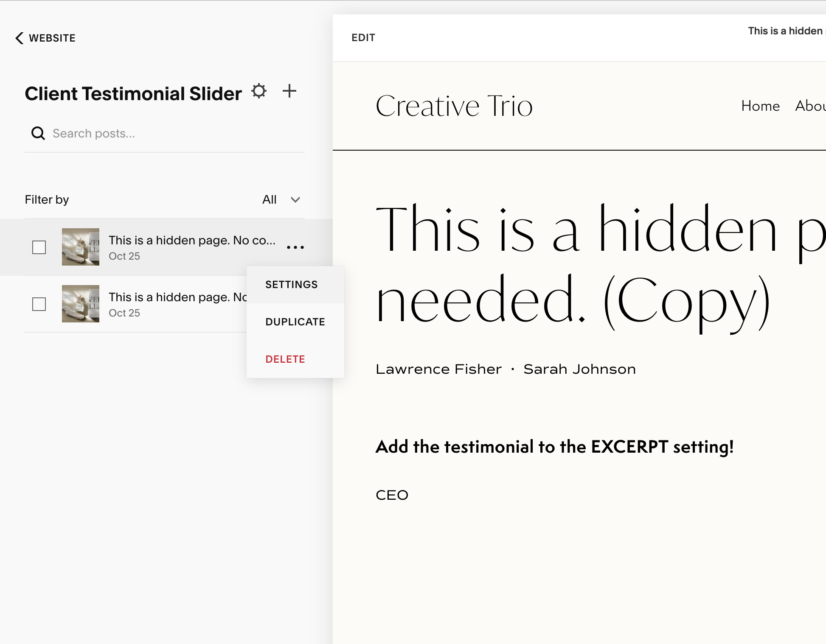This screenshot has height=644, width=826.
Task: Click the About navigation link
Action: [810, 106]
